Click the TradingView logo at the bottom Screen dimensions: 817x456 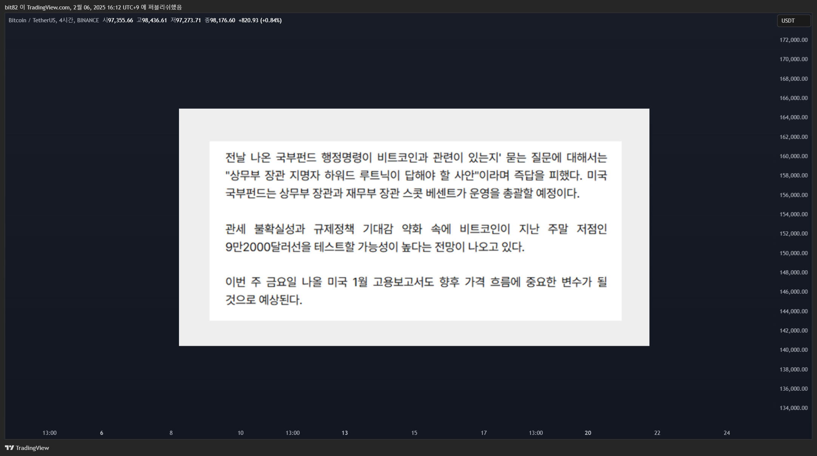[27, 448]
